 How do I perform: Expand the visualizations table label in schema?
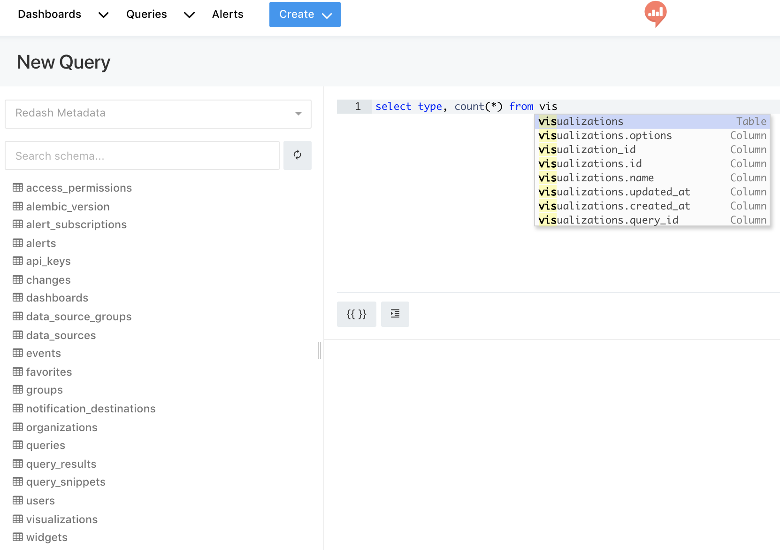pos(62,519)
